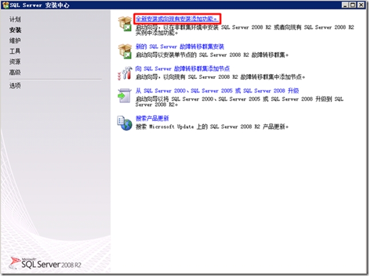Open the 维护 sidebar page

click(15, 41)
